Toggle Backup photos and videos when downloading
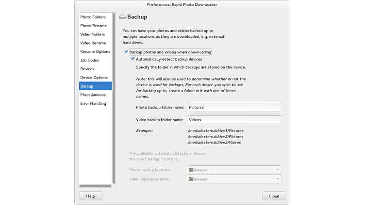The width and height of the screenshot is (365, 205). [x=126, y=52]
